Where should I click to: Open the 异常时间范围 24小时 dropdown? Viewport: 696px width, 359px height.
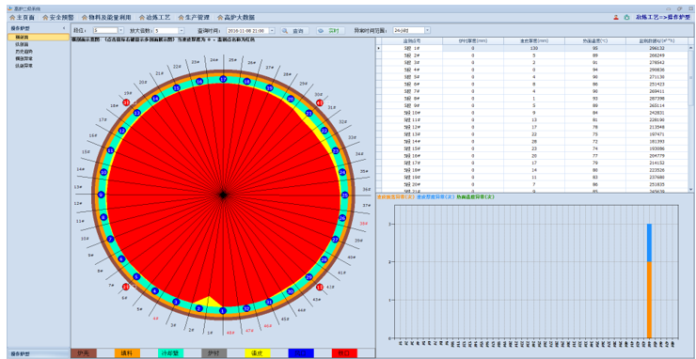point(427,31)
